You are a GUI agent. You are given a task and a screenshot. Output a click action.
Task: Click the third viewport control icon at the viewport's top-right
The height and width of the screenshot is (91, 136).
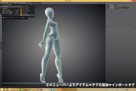click(x=103, y=3)
